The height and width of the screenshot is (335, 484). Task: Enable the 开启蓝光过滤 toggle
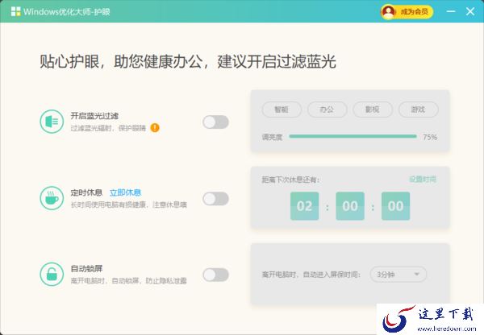click(215, 122)
